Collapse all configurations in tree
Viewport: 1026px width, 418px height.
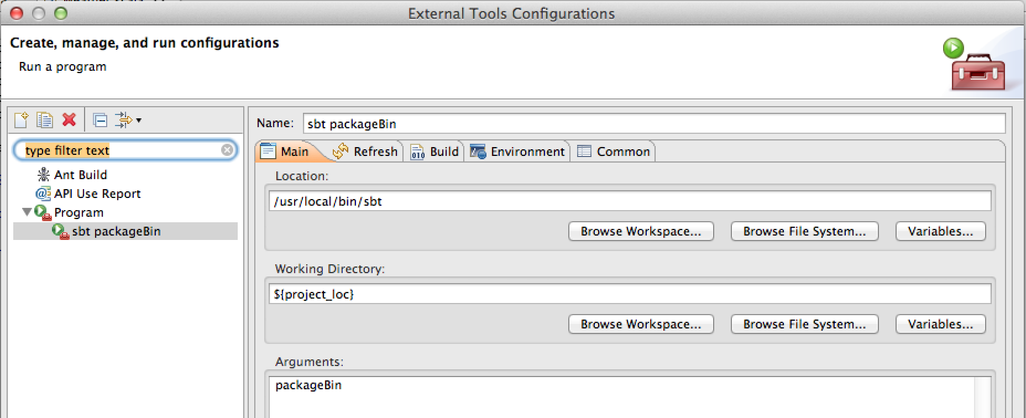tap(100, 120)
